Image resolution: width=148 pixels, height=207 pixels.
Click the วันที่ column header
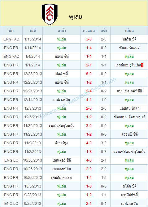[x=33, y=31]
